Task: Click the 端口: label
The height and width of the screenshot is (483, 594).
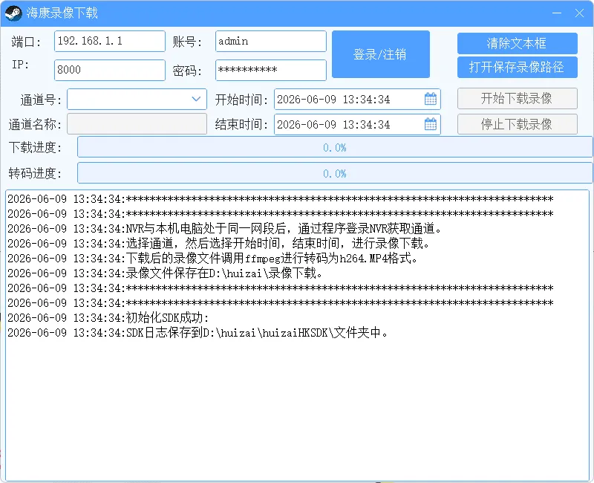Action: [x=26, y=42]
